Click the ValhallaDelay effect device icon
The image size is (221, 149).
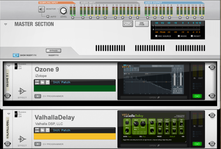pos(22,139)
